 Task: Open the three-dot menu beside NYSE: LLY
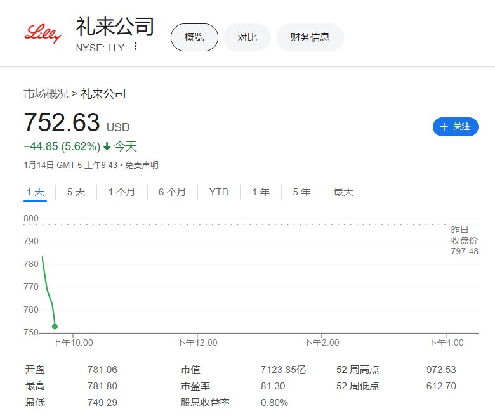coord(135,46)
